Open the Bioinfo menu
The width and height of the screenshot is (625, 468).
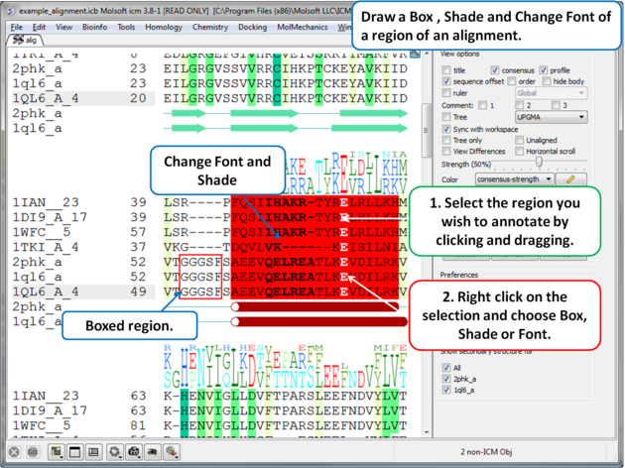point(95,27)
